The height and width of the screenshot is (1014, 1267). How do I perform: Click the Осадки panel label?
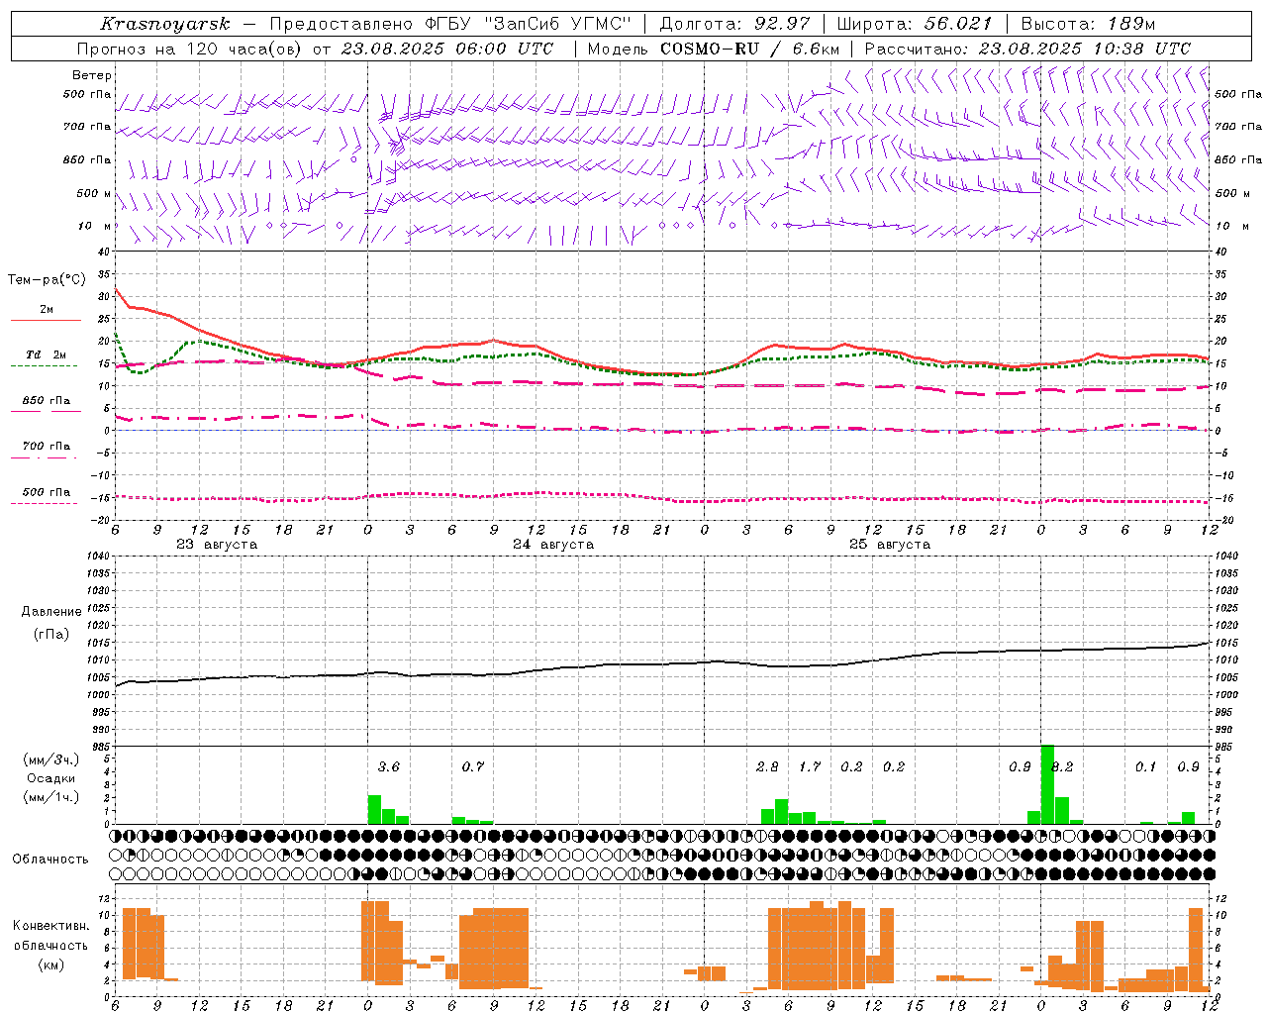[x=50, y=778]
